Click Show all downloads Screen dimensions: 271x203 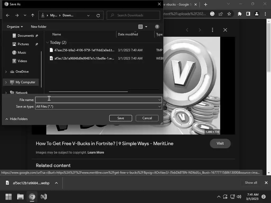(251, 183)
